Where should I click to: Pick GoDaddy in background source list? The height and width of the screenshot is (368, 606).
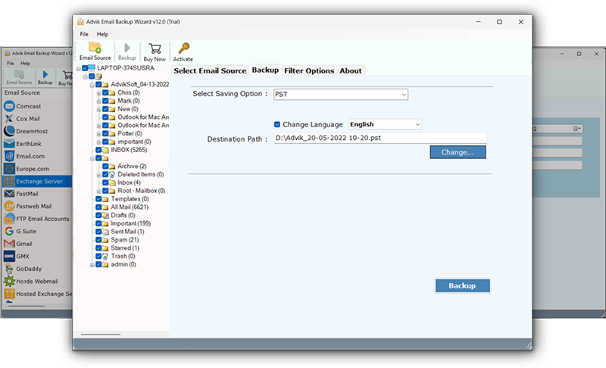[x=29, y=269]
